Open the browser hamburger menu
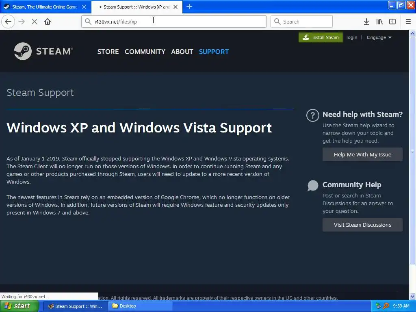This screenshot has height=312, width=416. tap(408, 22)
